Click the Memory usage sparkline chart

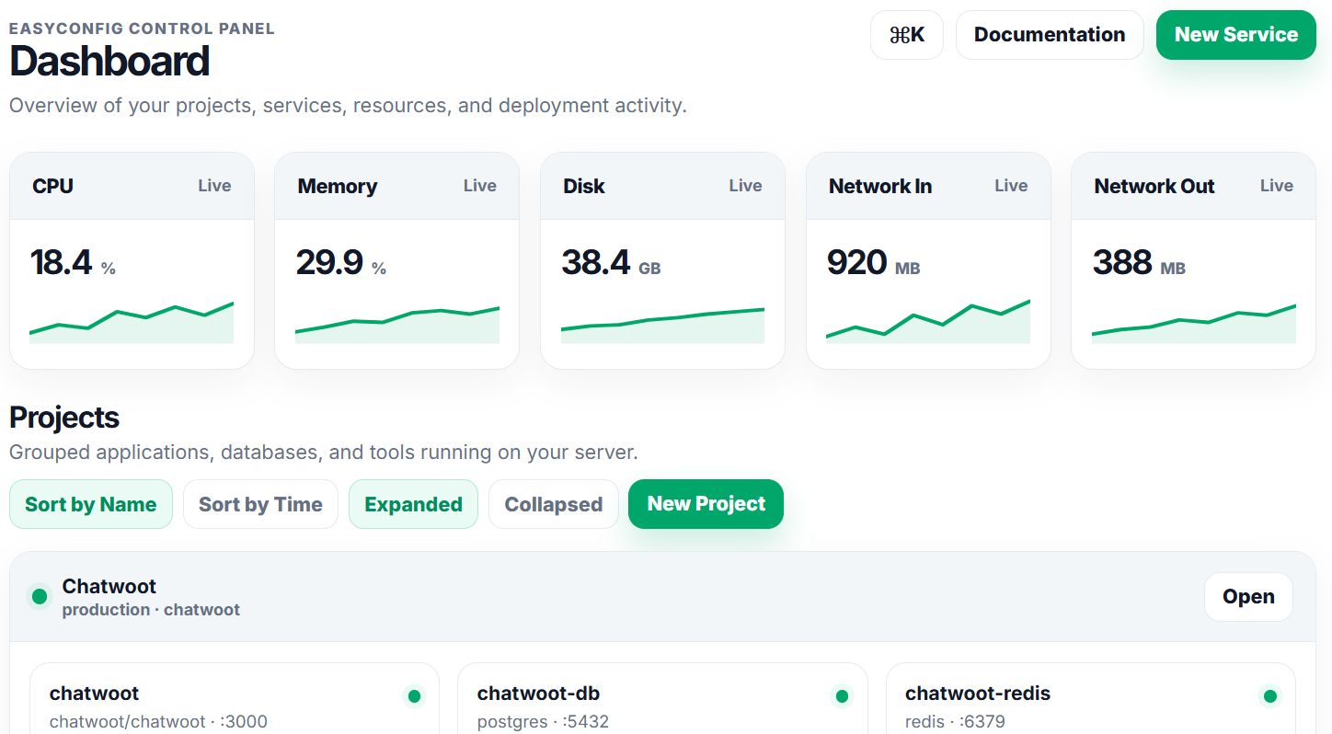click(x=397, y=325)
